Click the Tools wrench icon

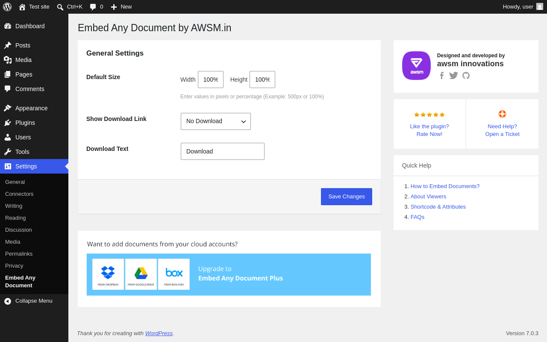click(x=8, y=152)
